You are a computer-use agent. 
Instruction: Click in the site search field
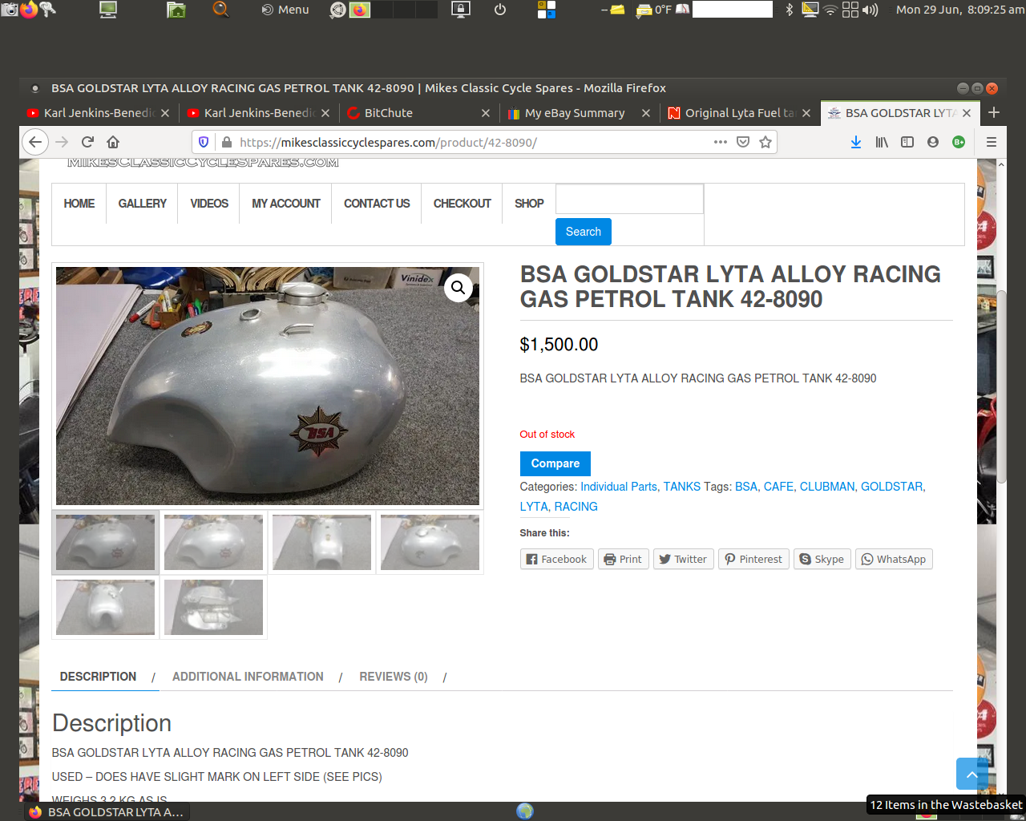point(629,199)
